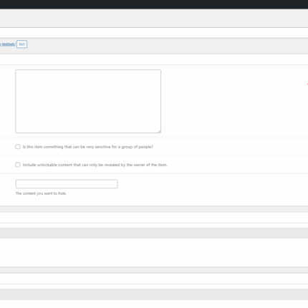Tick the sensitive item checkbox
308x308 pixels.
pos(18,147)
